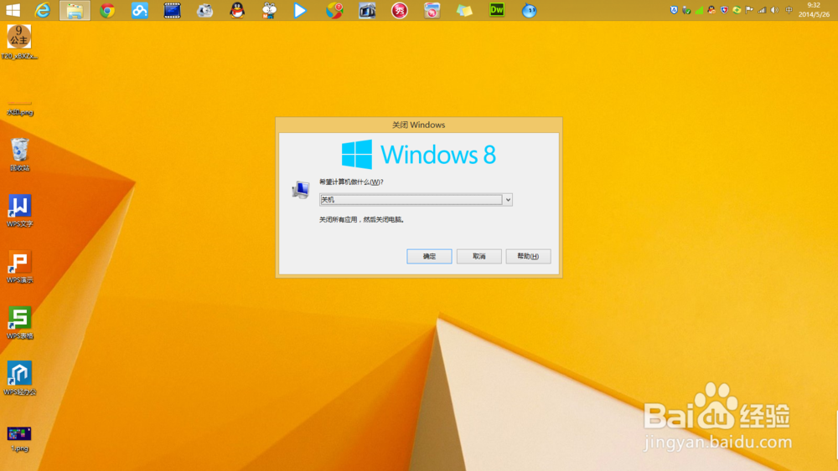Click safely remove hardware tray icon
838x471 pixels.
click(687, 10)
